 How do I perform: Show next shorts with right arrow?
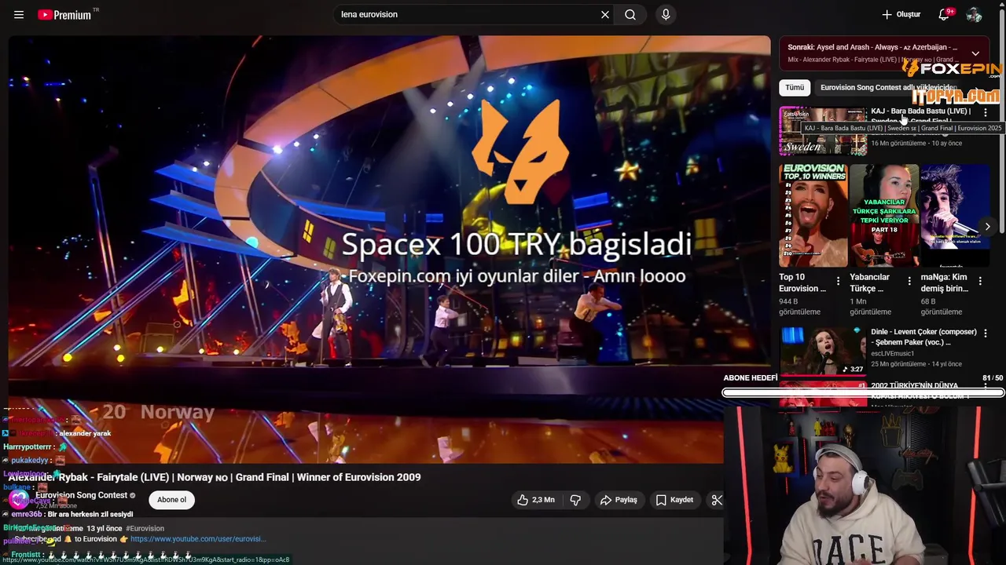pos(988,227)
